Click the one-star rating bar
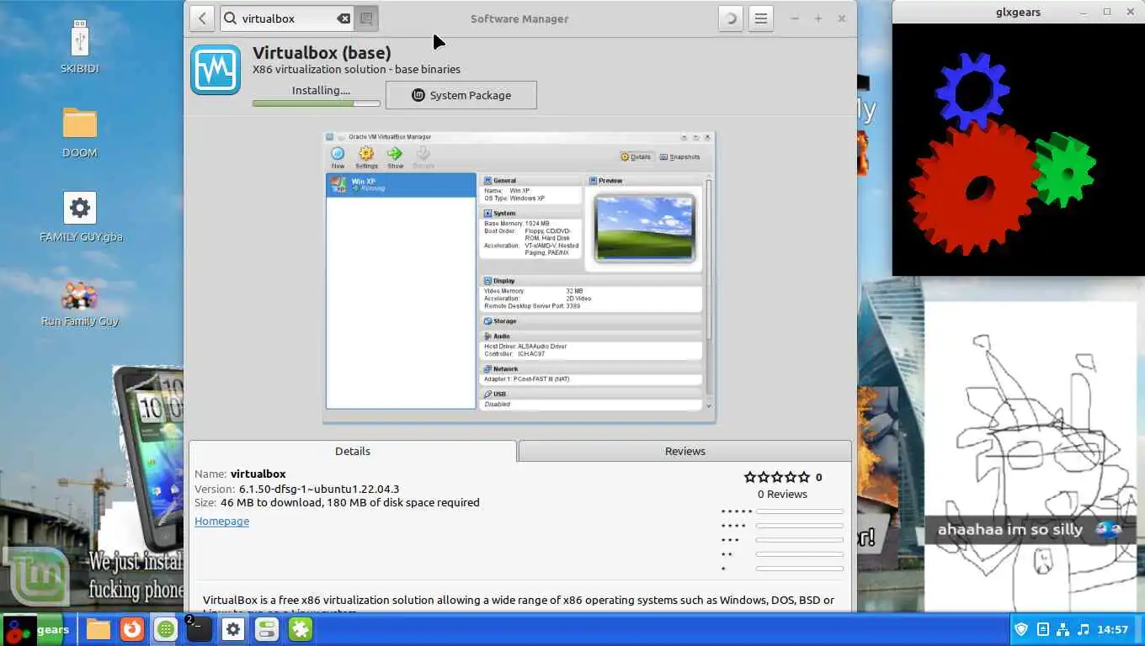The image size is (1145, 646). (x=799, y=569)
